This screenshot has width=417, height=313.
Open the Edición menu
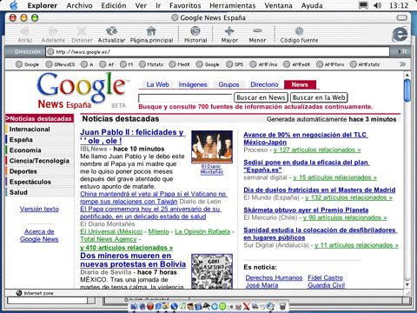(114, 5)
